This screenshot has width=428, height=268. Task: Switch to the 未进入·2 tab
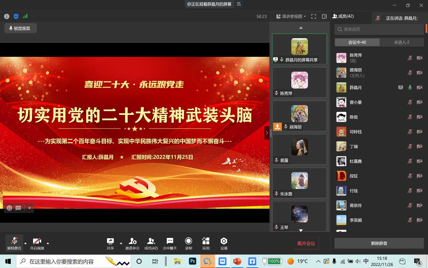click(x=401, y=42)
